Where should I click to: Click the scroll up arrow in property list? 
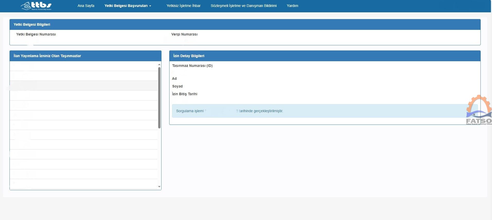159,64
